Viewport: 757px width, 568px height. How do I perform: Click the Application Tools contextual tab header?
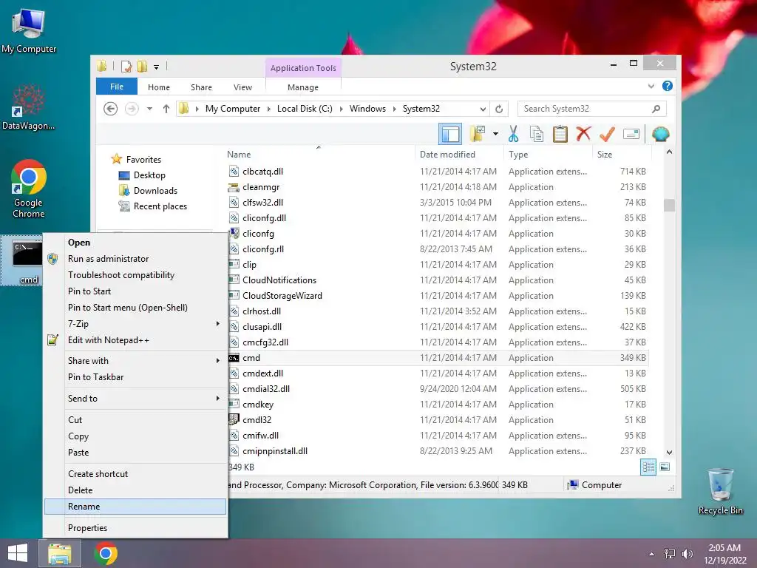tap(303, 68)
